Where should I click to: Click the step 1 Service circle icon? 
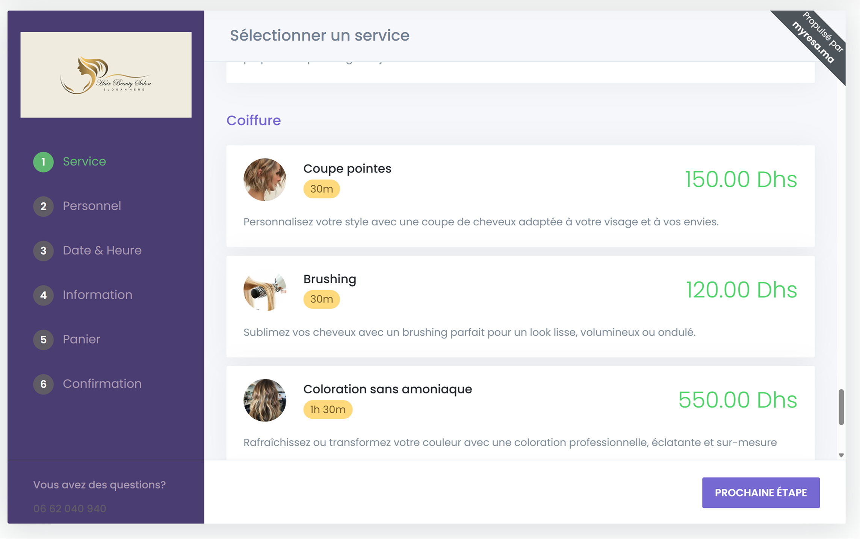[43, 162]
